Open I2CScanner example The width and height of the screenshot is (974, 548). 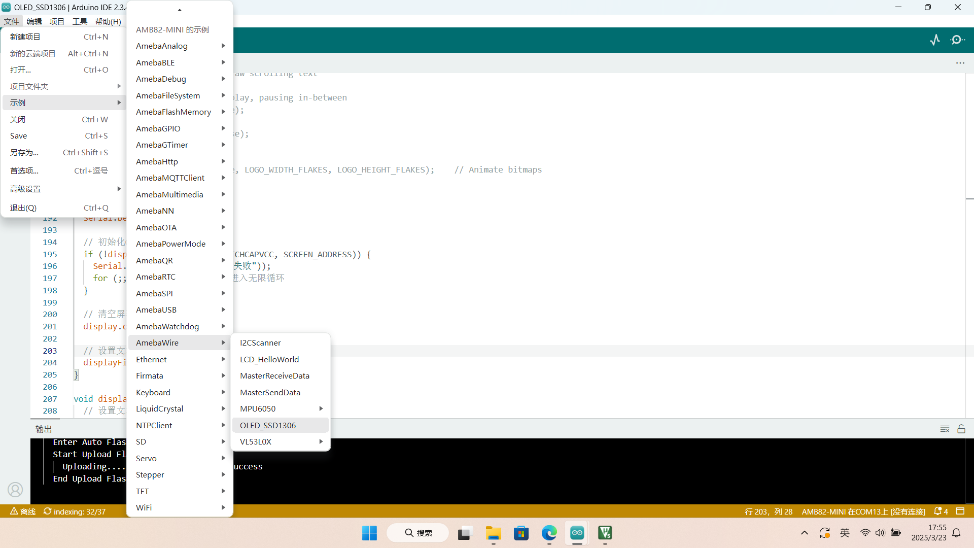pos(281,342)
